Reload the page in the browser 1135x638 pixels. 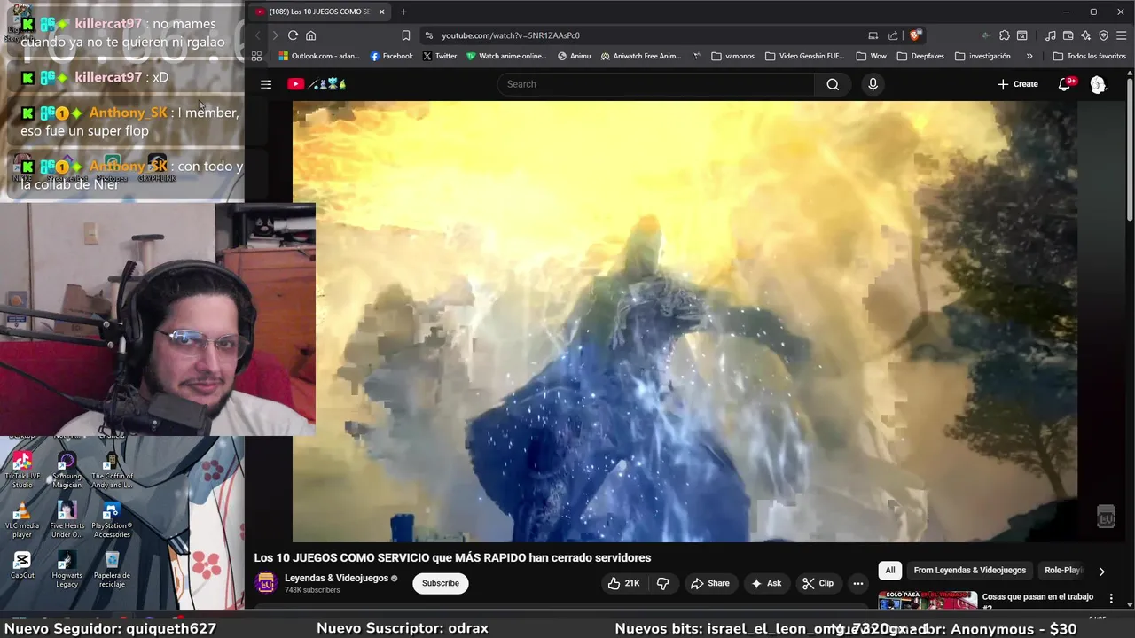[293, 35]
